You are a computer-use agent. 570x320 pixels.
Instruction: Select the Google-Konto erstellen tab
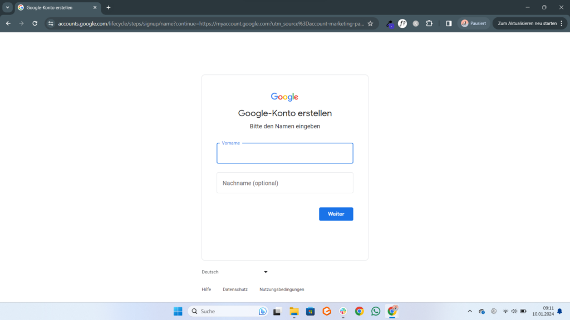(56, 8)
